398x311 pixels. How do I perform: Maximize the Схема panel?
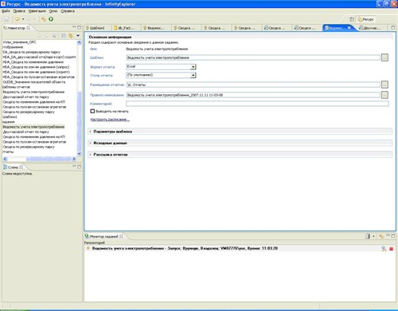(x=79, y=167)
